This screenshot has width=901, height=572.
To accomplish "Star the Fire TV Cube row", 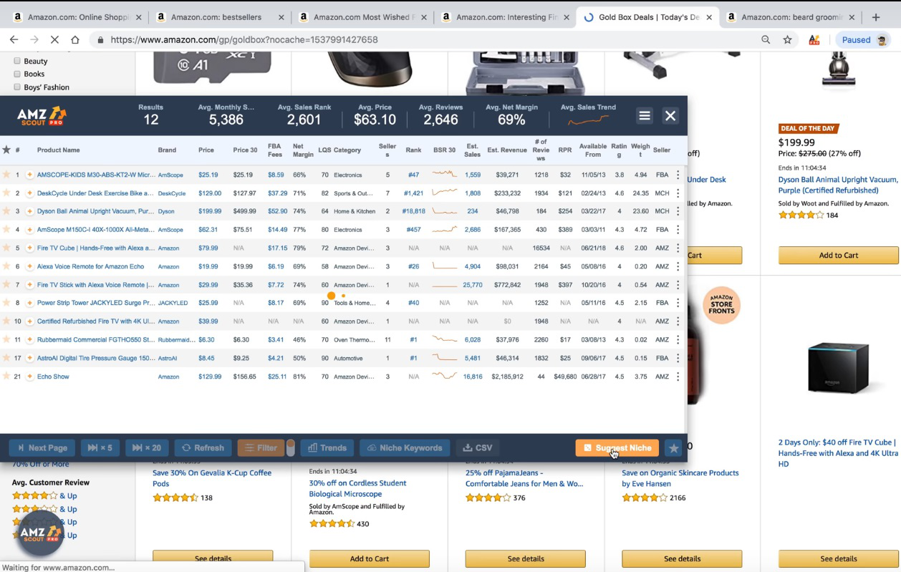I will 6,248.
